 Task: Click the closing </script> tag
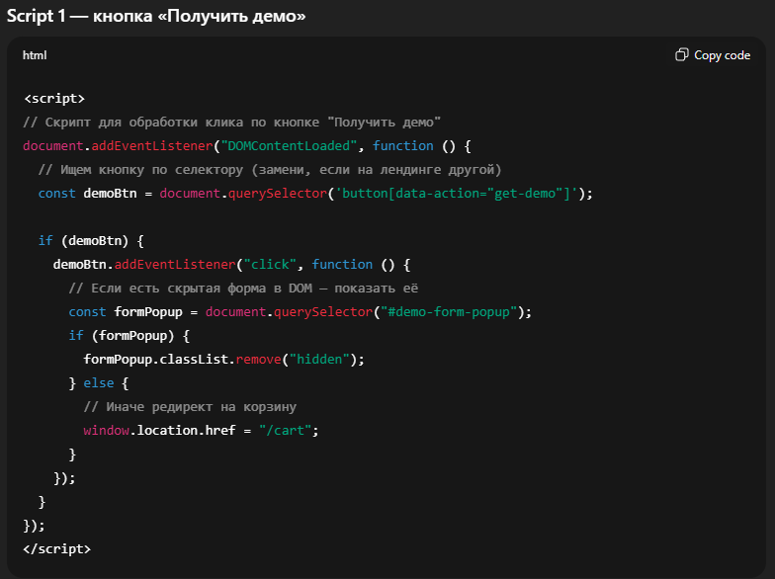(x=56, y=548)
